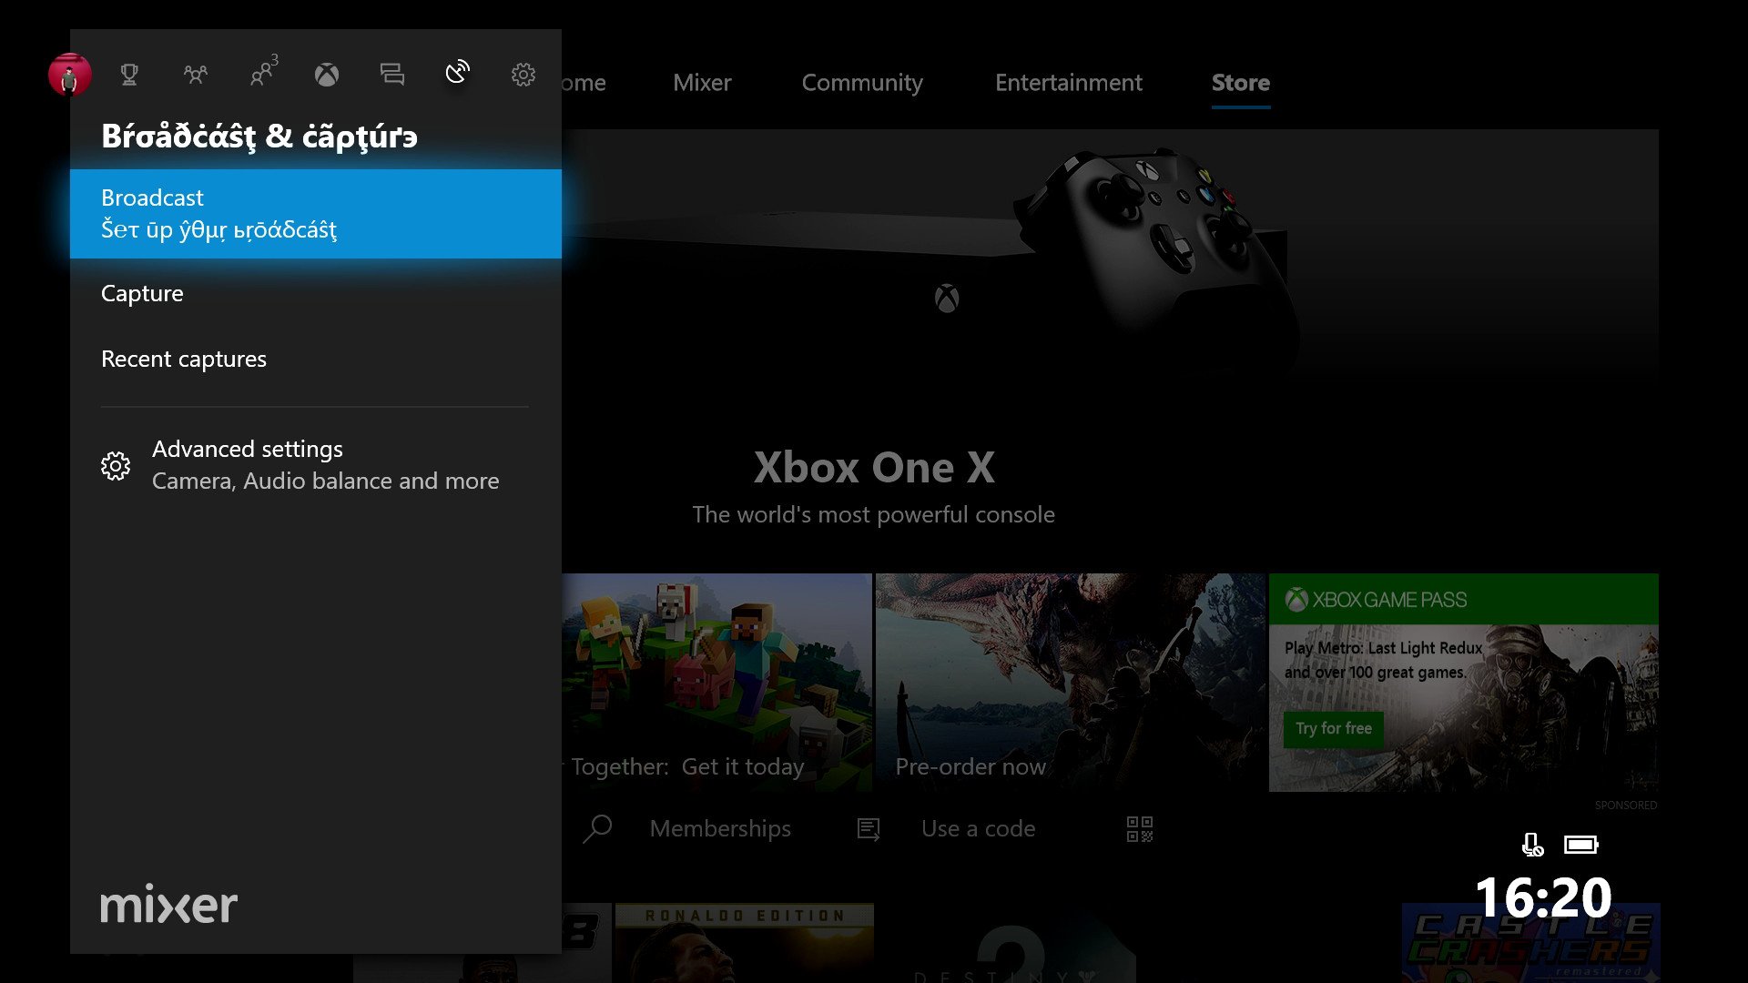Select the Xbox home logo in guide

click(x=327, y=75)
